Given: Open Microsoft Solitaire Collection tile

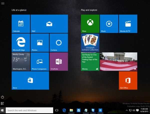Looking at the screenshot, I should pyautogui.click(x=90, y=43).
